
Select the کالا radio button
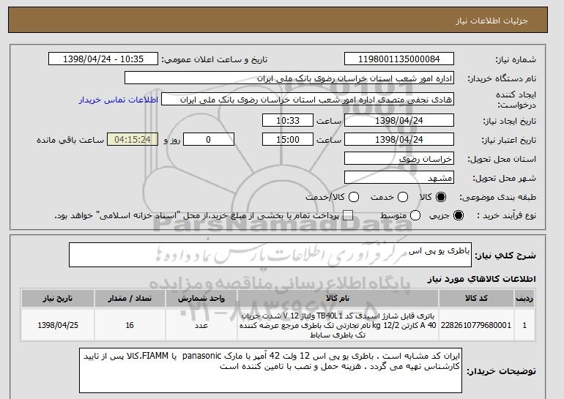point(441,197)
